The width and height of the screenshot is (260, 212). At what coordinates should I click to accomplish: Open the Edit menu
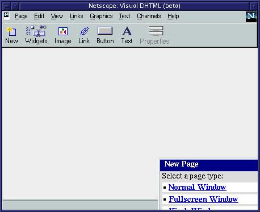pos(39,16)
